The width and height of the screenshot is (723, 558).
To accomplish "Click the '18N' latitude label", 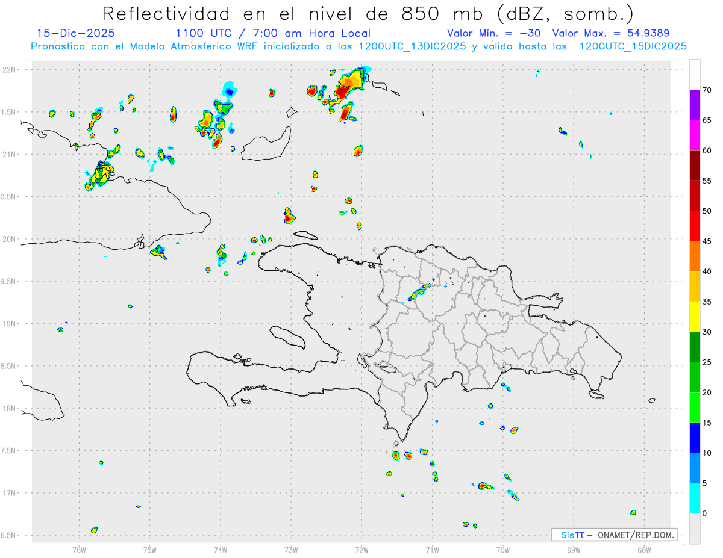I will [10, 408].
